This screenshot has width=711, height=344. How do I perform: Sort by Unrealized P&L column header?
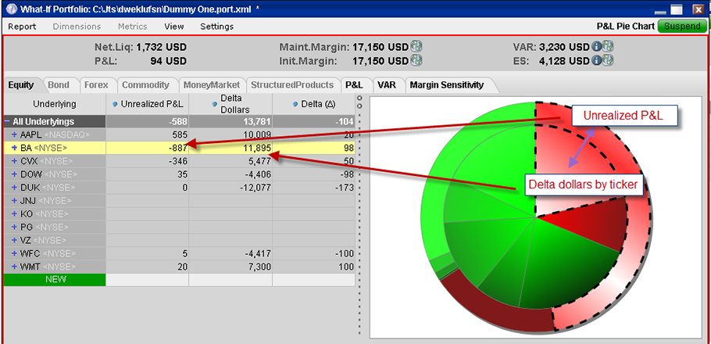(148, 104)
